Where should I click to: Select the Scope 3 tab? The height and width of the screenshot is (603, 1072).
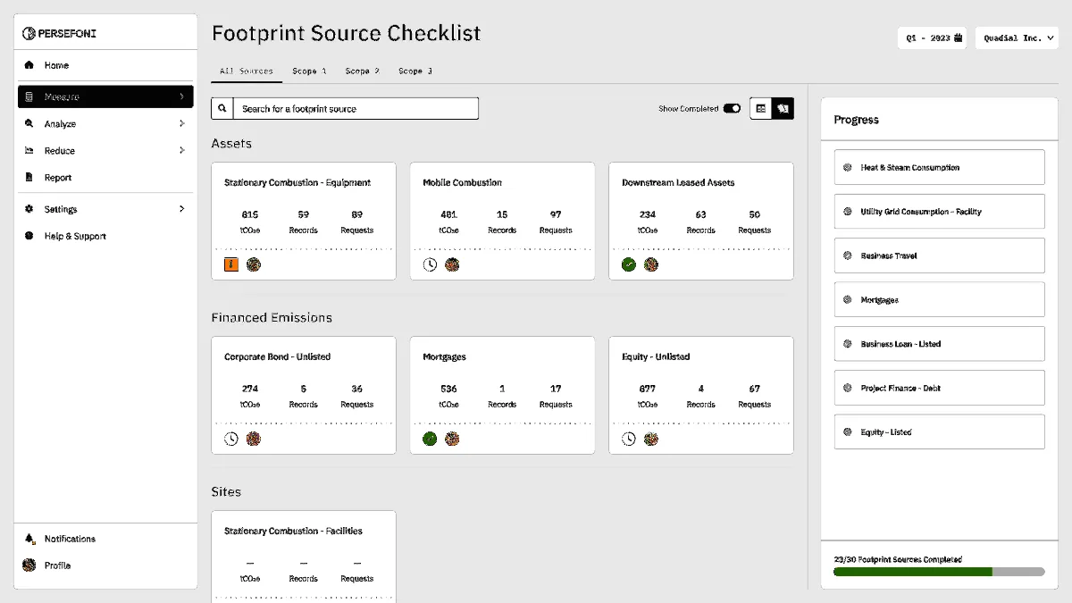(415, 71)
